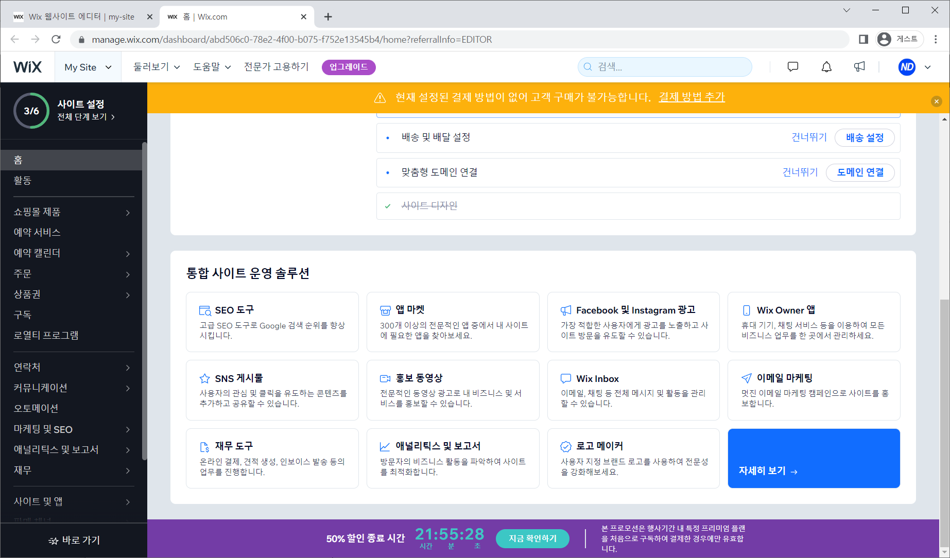The height and width of the screenshot is (558, 950).
Task: Open the 재무 도구 card
Action: click(x=272, y=458)
